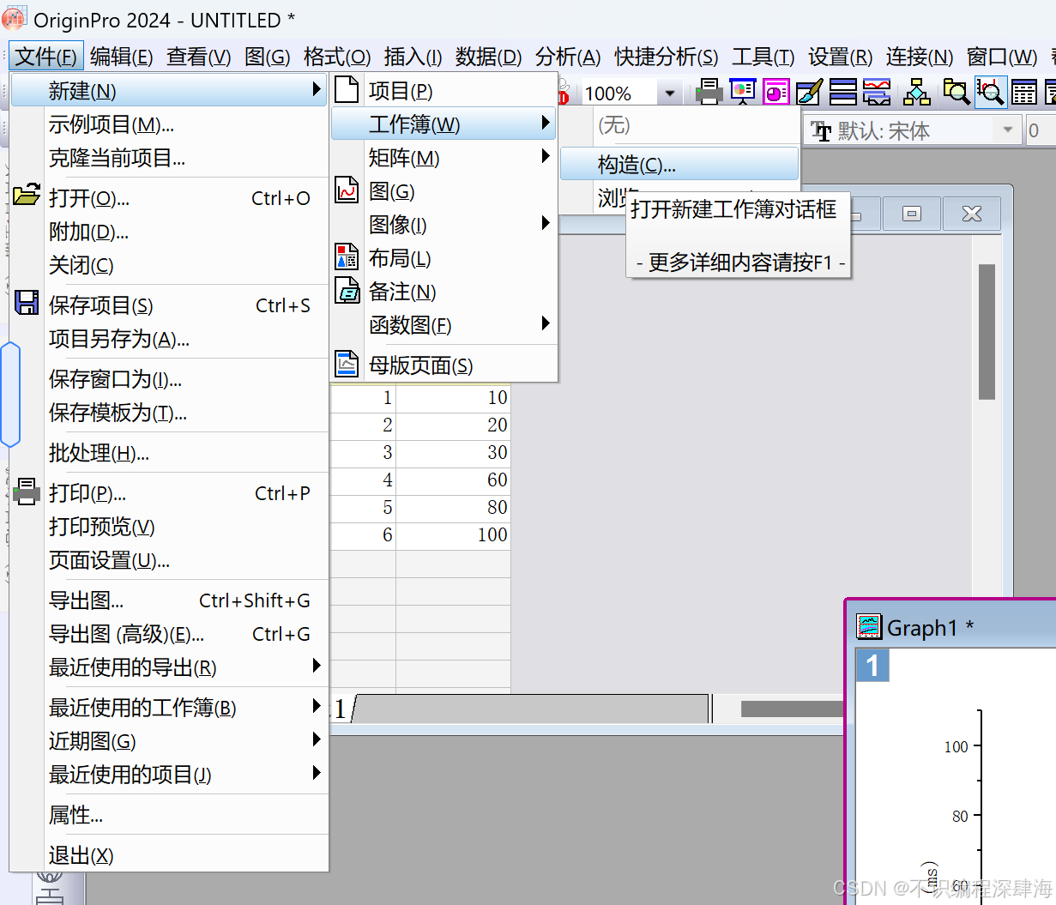The image size is (1056, 905).
Task: Click the OriginPro application logo icon
Action: [x=14, y=17]
